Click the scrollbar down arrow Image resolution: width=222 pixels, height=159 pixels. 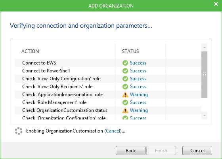click(x=204, y=115)
